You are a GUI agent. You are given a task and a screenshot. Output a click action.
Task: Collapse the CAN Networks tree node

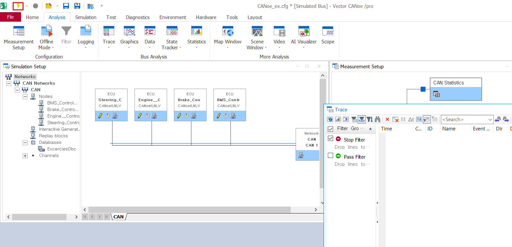pyautogui.click(x=9, y=83)
